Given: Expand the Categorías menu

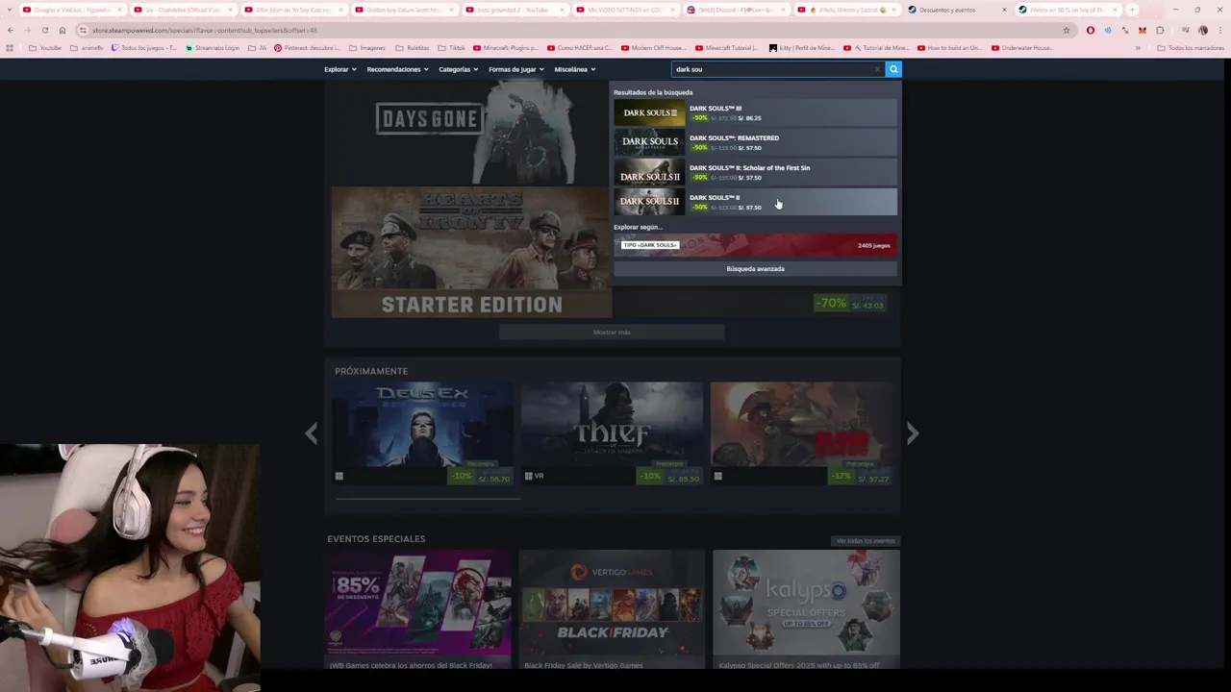Looking at the screenshot, I should click(x=458, y=69).
